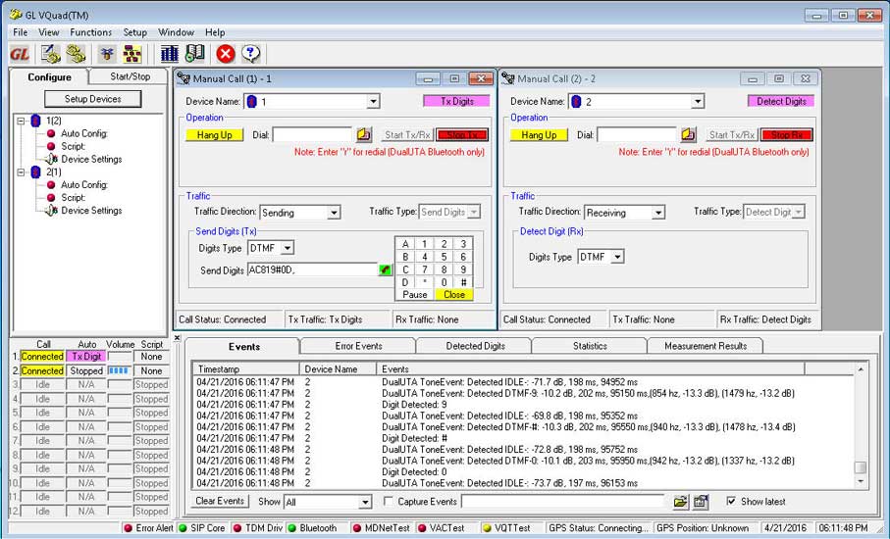Select Script under device 2(1)
Viewport: 890px width, 539px height.
coord(74,197)
